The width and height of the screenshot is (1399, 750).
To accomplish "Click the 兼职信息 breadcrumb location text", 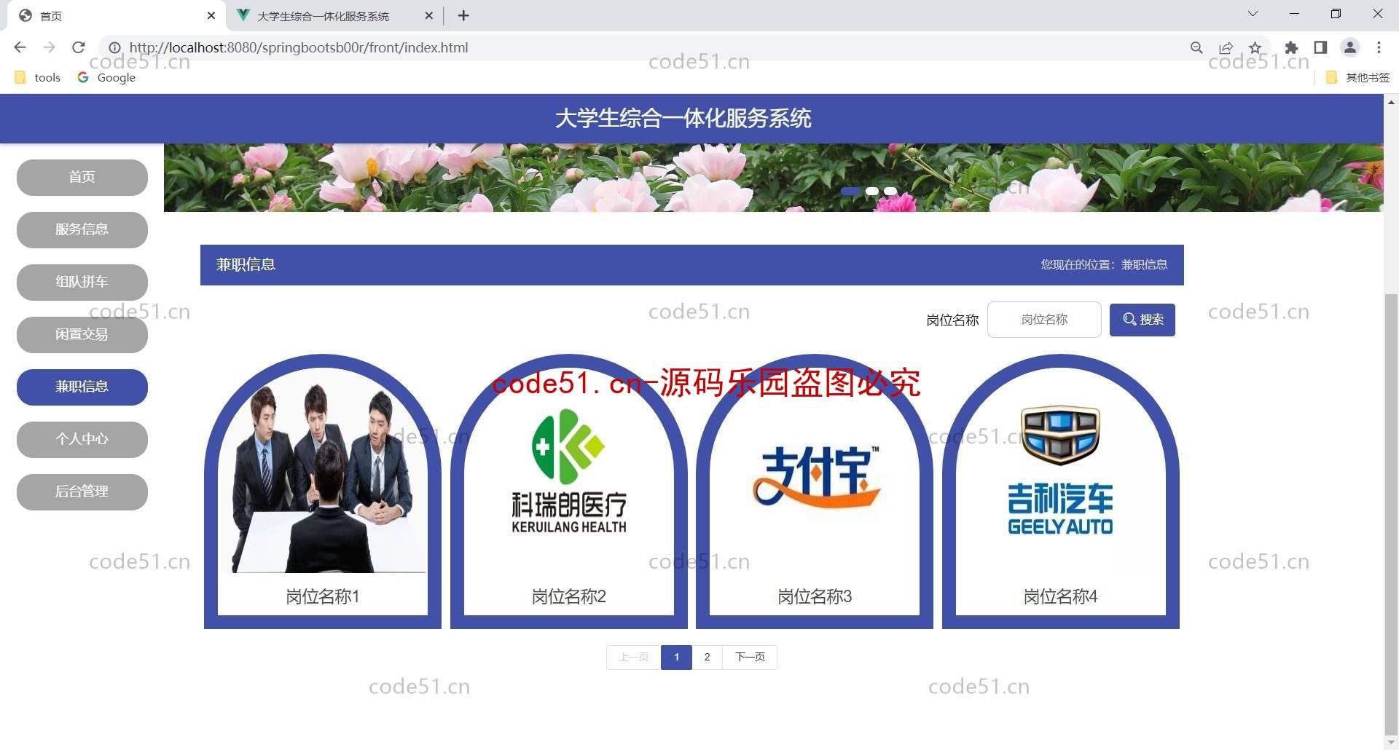I will pyautogui.click(x=1144, y=265).
